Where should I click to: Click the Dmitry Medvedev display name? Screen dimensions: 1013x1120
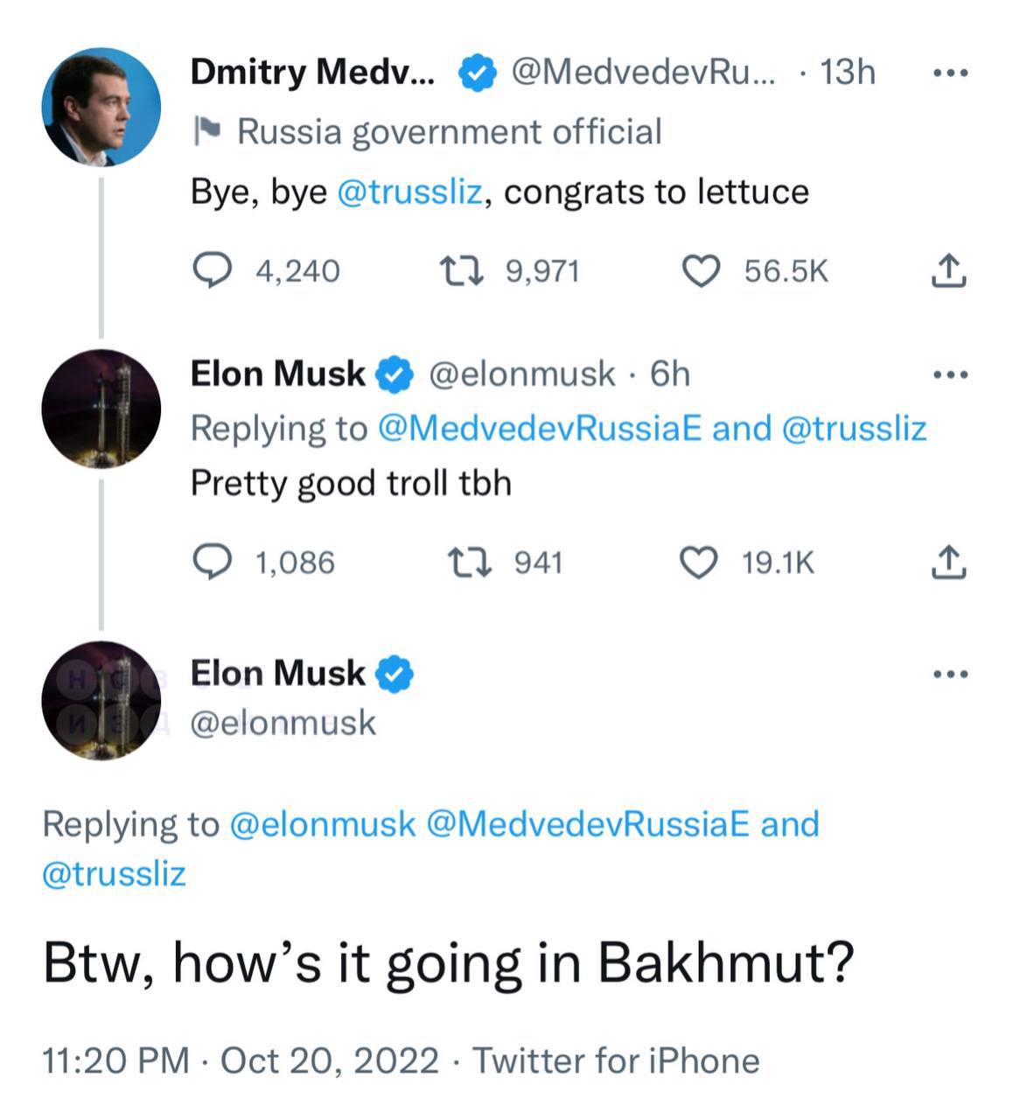tap(311, 72)
